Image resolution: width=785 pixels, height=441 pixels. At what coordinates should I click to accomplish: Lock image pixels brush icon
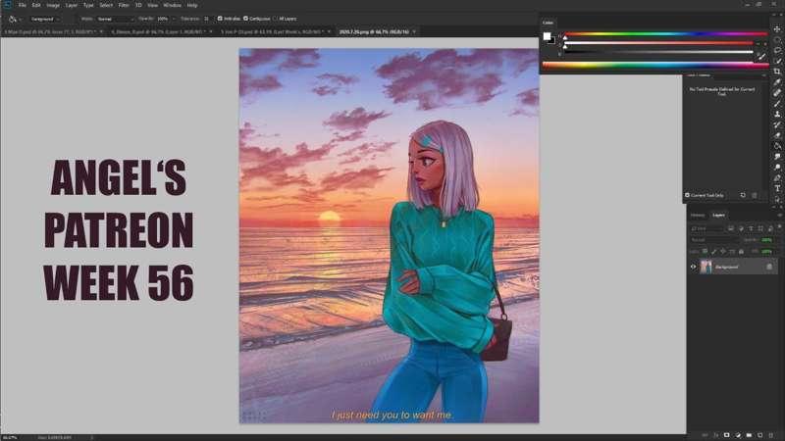pyautogui.click(x=714, y=252)
